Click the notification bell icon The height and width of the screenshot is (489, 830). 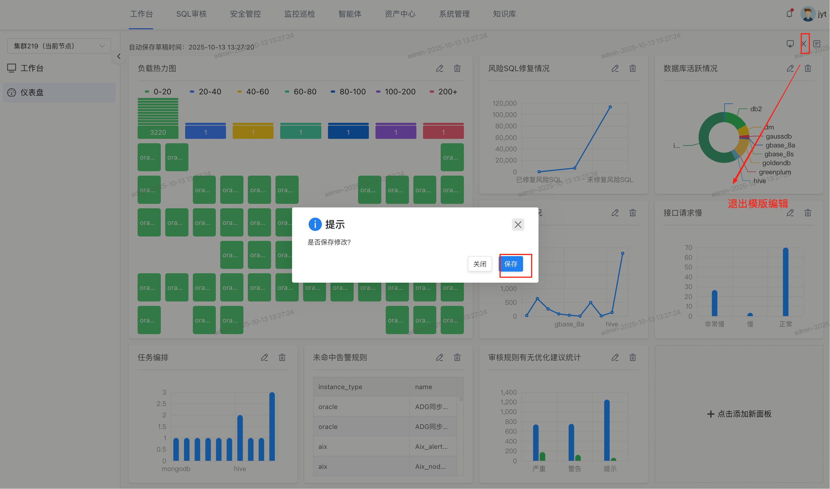point(789,14)
